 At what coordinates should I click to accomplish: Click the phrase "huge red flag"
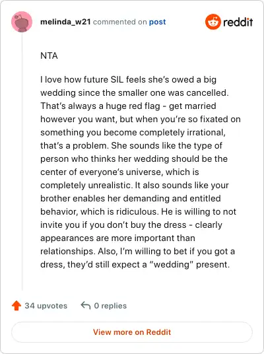click(133, 106)
